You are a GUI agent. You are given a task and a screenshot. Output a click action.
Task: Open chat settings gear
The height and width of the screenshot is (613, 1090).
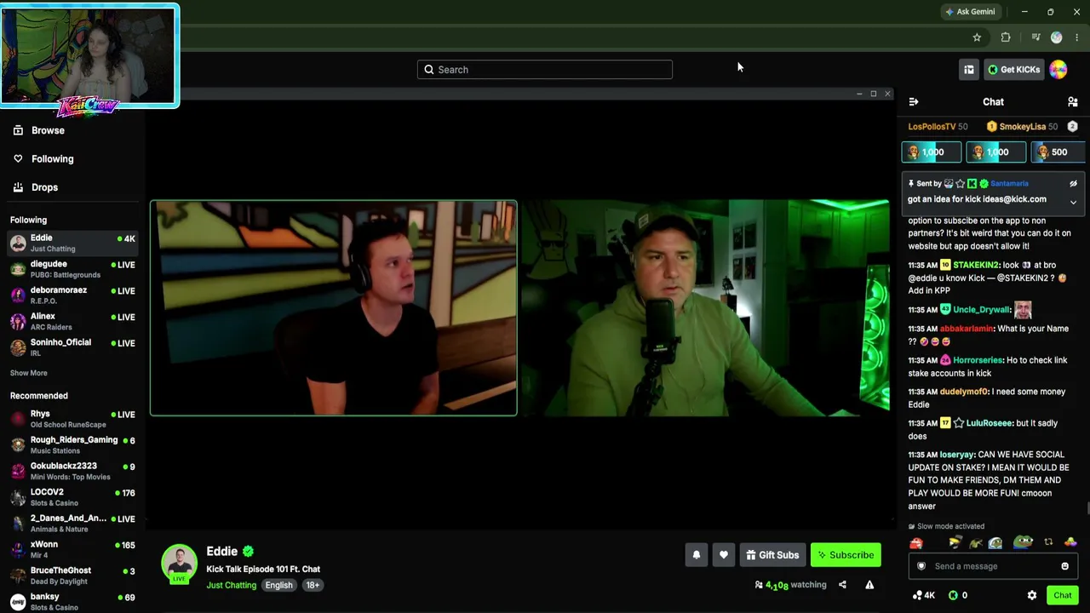[1032, 595]
